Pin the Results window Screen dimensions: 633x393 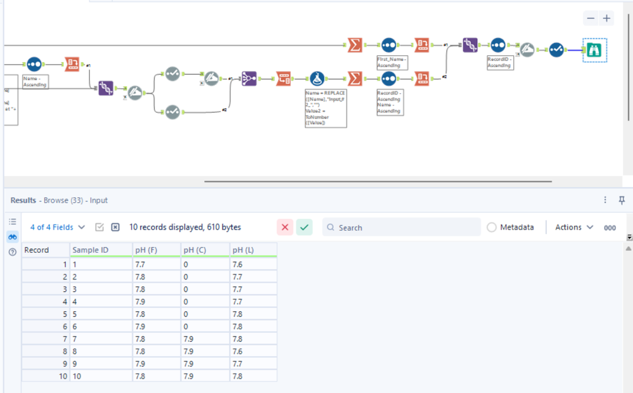tap(622, 200)
